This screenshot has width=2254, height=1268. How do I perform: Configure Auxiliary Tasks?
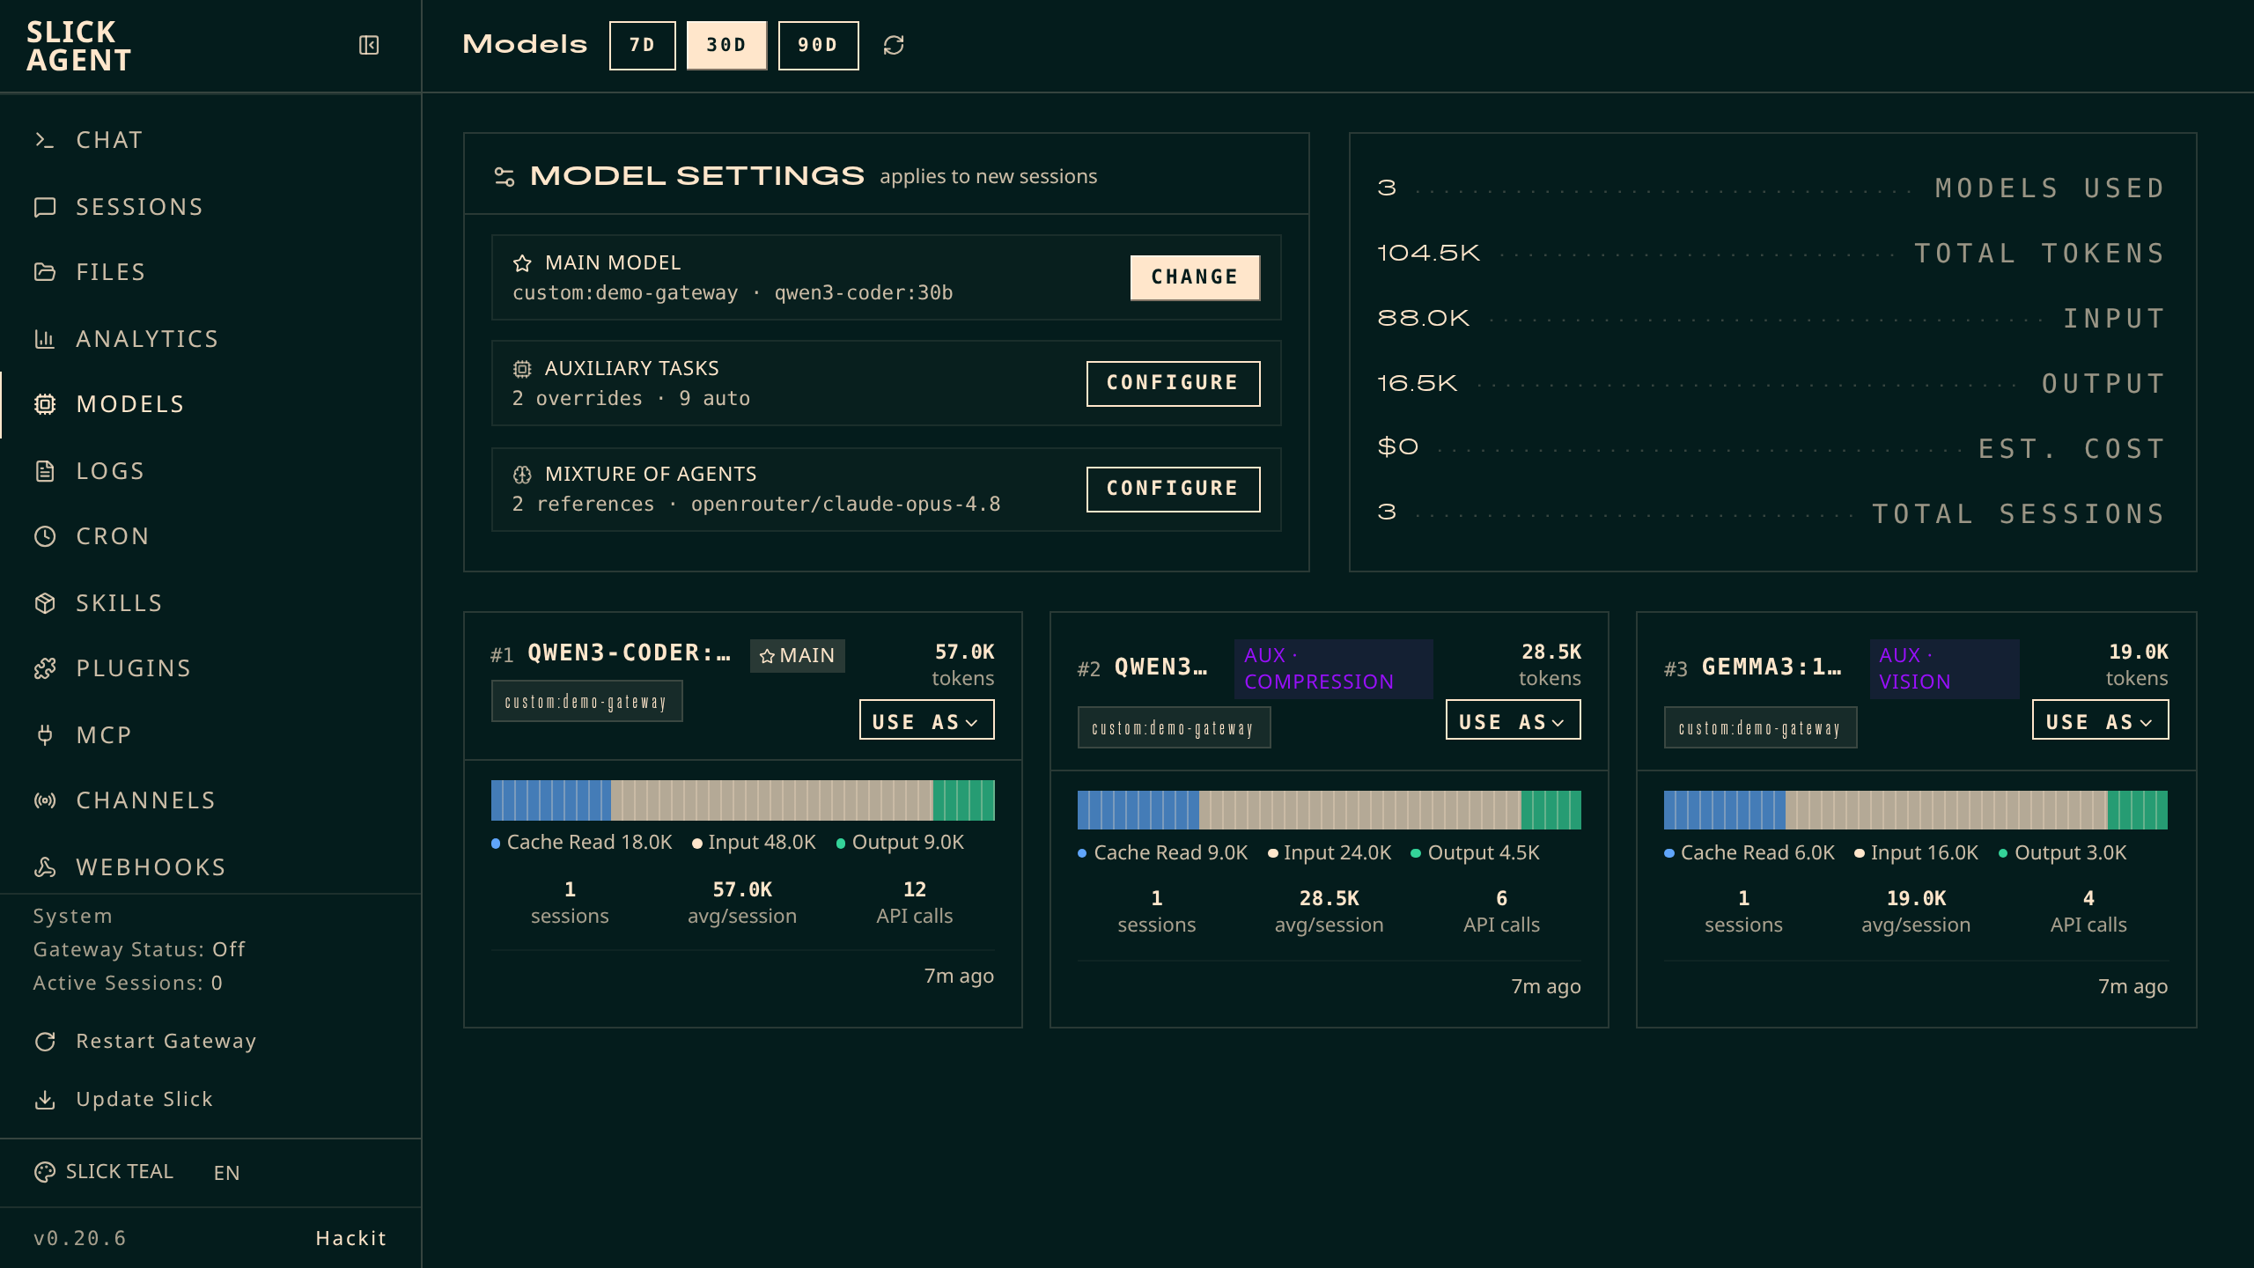tap(1173, 383)
